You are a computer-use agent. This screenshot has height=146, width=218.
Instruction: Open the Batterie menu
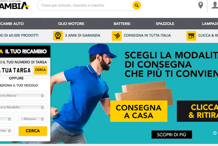(122, 24)
